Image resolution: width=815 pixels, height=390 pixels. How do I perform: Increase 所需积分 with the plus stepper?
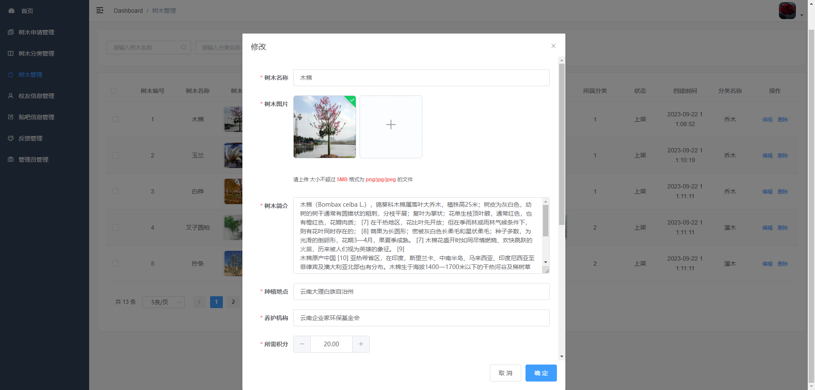[361, 344]
